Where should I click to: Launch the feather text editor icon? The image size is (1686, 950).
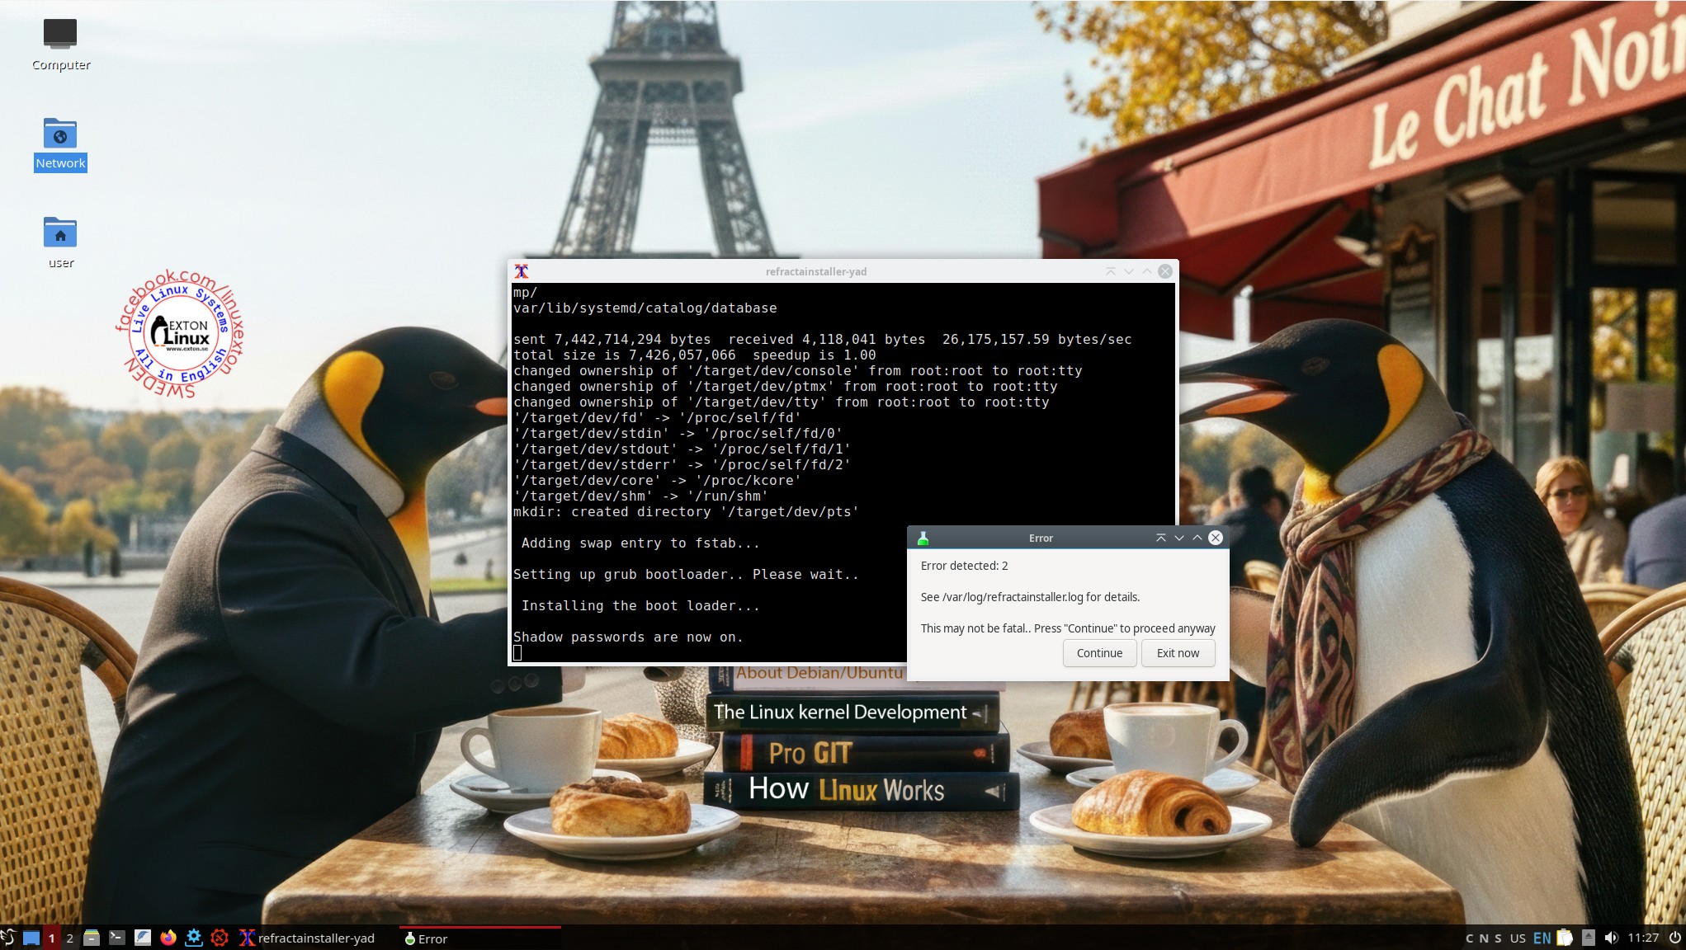click(143, 938)
